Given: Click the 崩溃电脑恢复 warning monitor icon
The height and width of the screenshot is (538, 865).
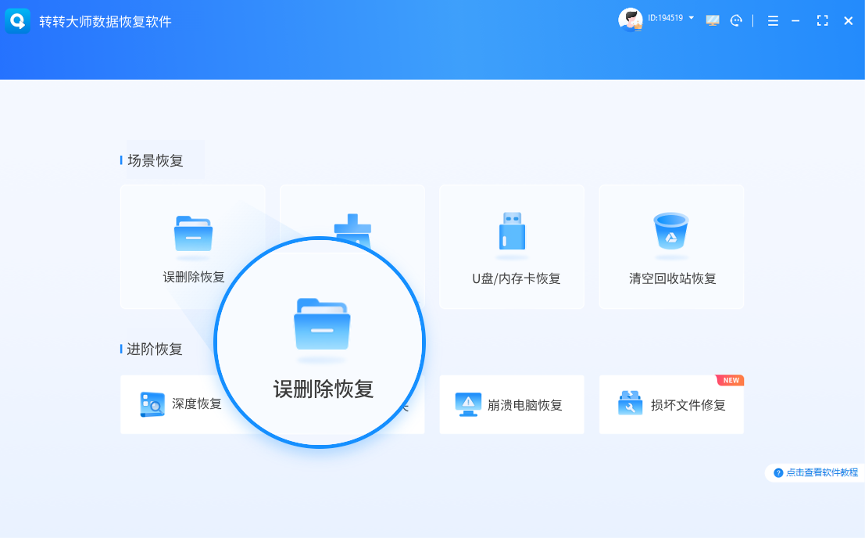Looking at the screenshot, I should pyautogui.click(x=468, y=404).
